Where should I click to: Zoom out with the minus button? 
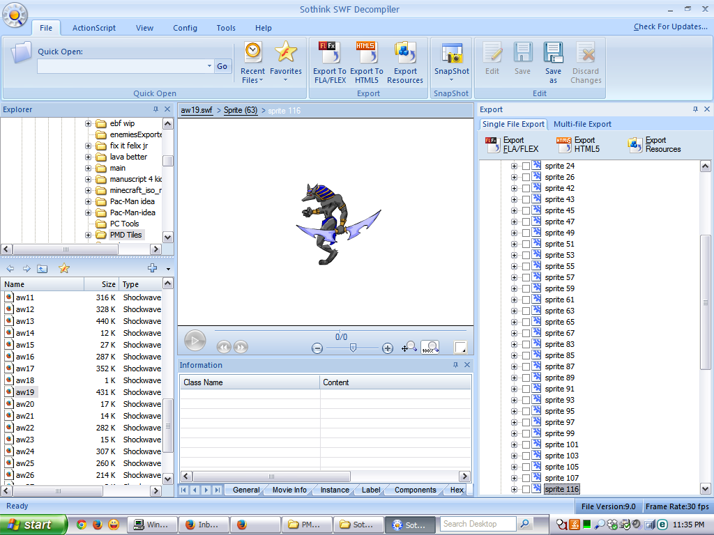(317, 348)
